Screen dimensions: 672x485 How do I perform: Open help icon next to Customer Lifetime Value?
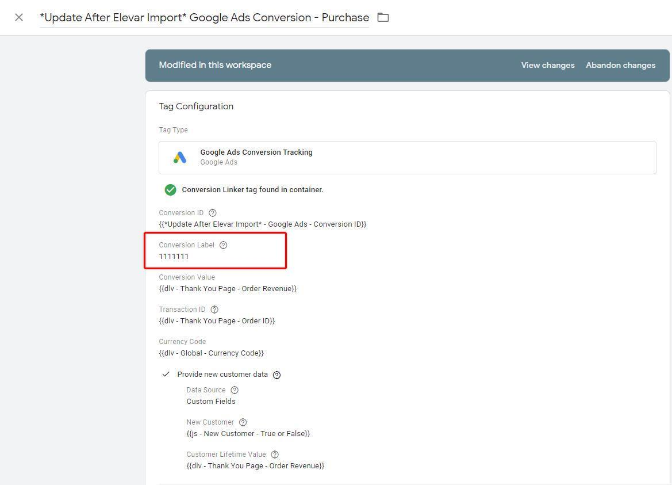275,454
